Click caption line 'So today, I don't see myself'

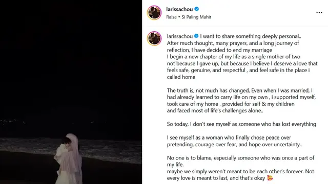tap(241, 124)
